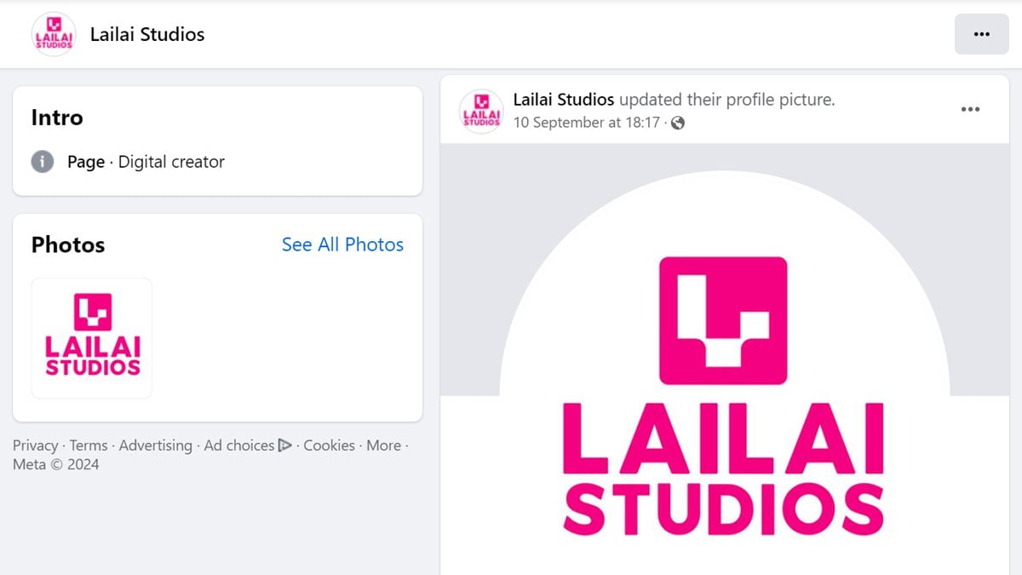1022x575 pixels.
Task: Click the Cookies footer link
Action: tap(330, 445)
